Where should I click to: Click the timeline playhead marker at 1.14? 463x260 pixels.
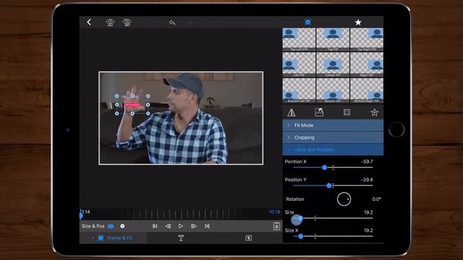pos(81,215)
